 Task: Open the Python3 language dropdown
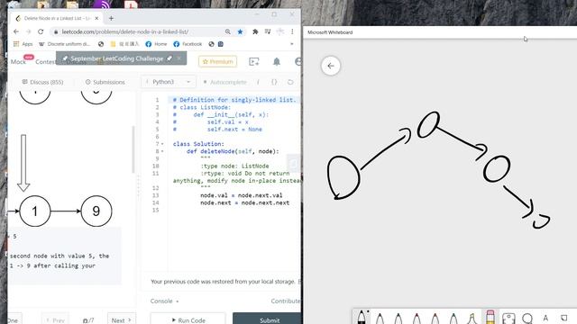click(169, 82)
